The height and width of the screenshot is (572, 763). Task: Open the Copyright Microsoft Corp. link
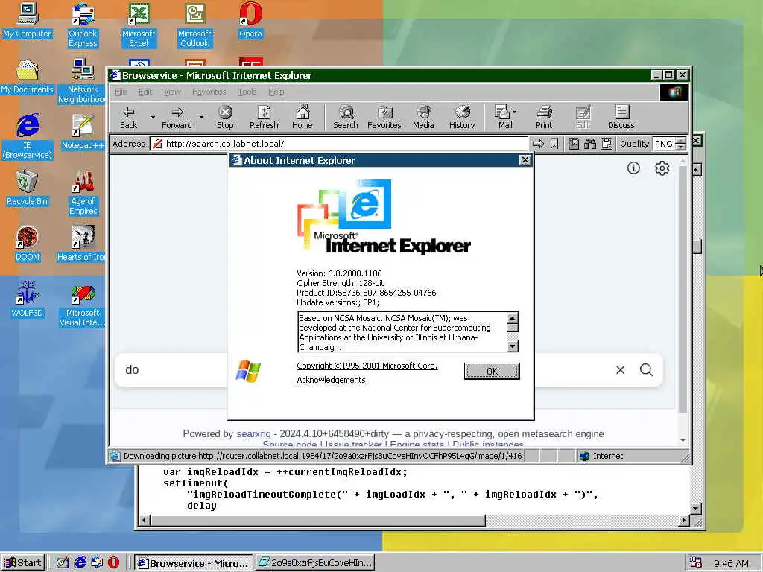point(367,366)
